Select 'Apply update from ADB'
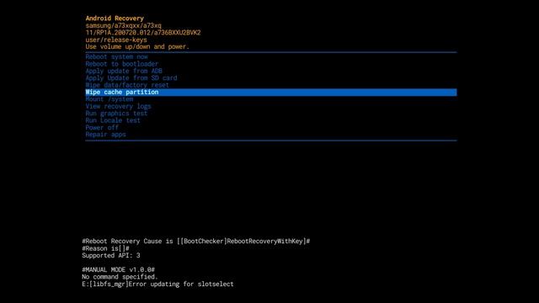Image resolution: width=539 pixels, height=303 pixels. click(124, 71)
